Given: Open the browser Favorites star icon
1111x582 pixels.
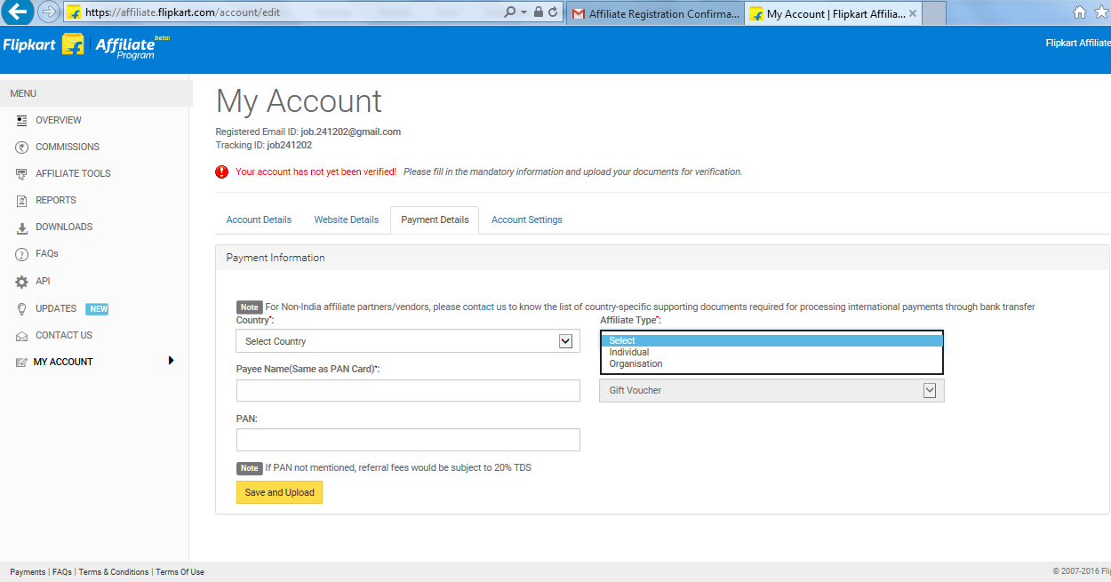Looking at the screenshot, I should [1103, 12].
